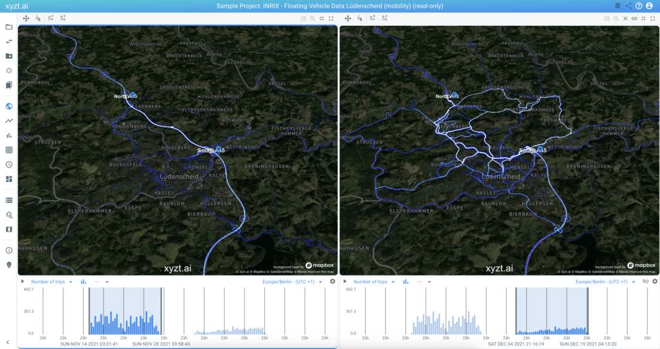Select the info-pick tool in right map toolbar
The height and width of the screenshot is (349, 660).
(x=359, y=19)
